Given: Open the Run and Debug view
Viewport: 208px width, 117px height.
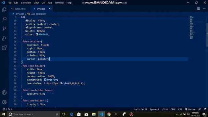Looking at the screenshot, I should click(x=4, y=38).
